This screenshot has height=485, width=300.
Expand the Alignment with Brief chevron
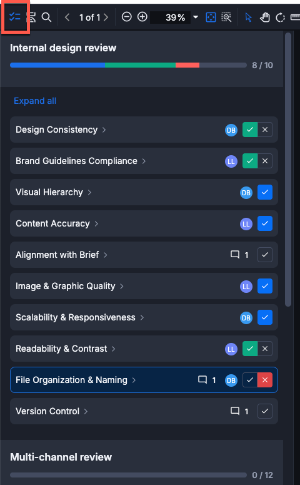pyautogui.click(x=106, y=255)
